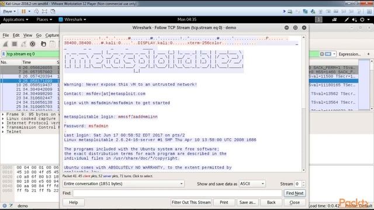Add a filter button with plus

tap(369, 54)
